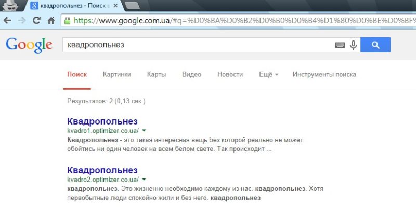Viewport: 416px width, 207px height.
Task: Click the green padlock security icon
Action: (68, 20)
